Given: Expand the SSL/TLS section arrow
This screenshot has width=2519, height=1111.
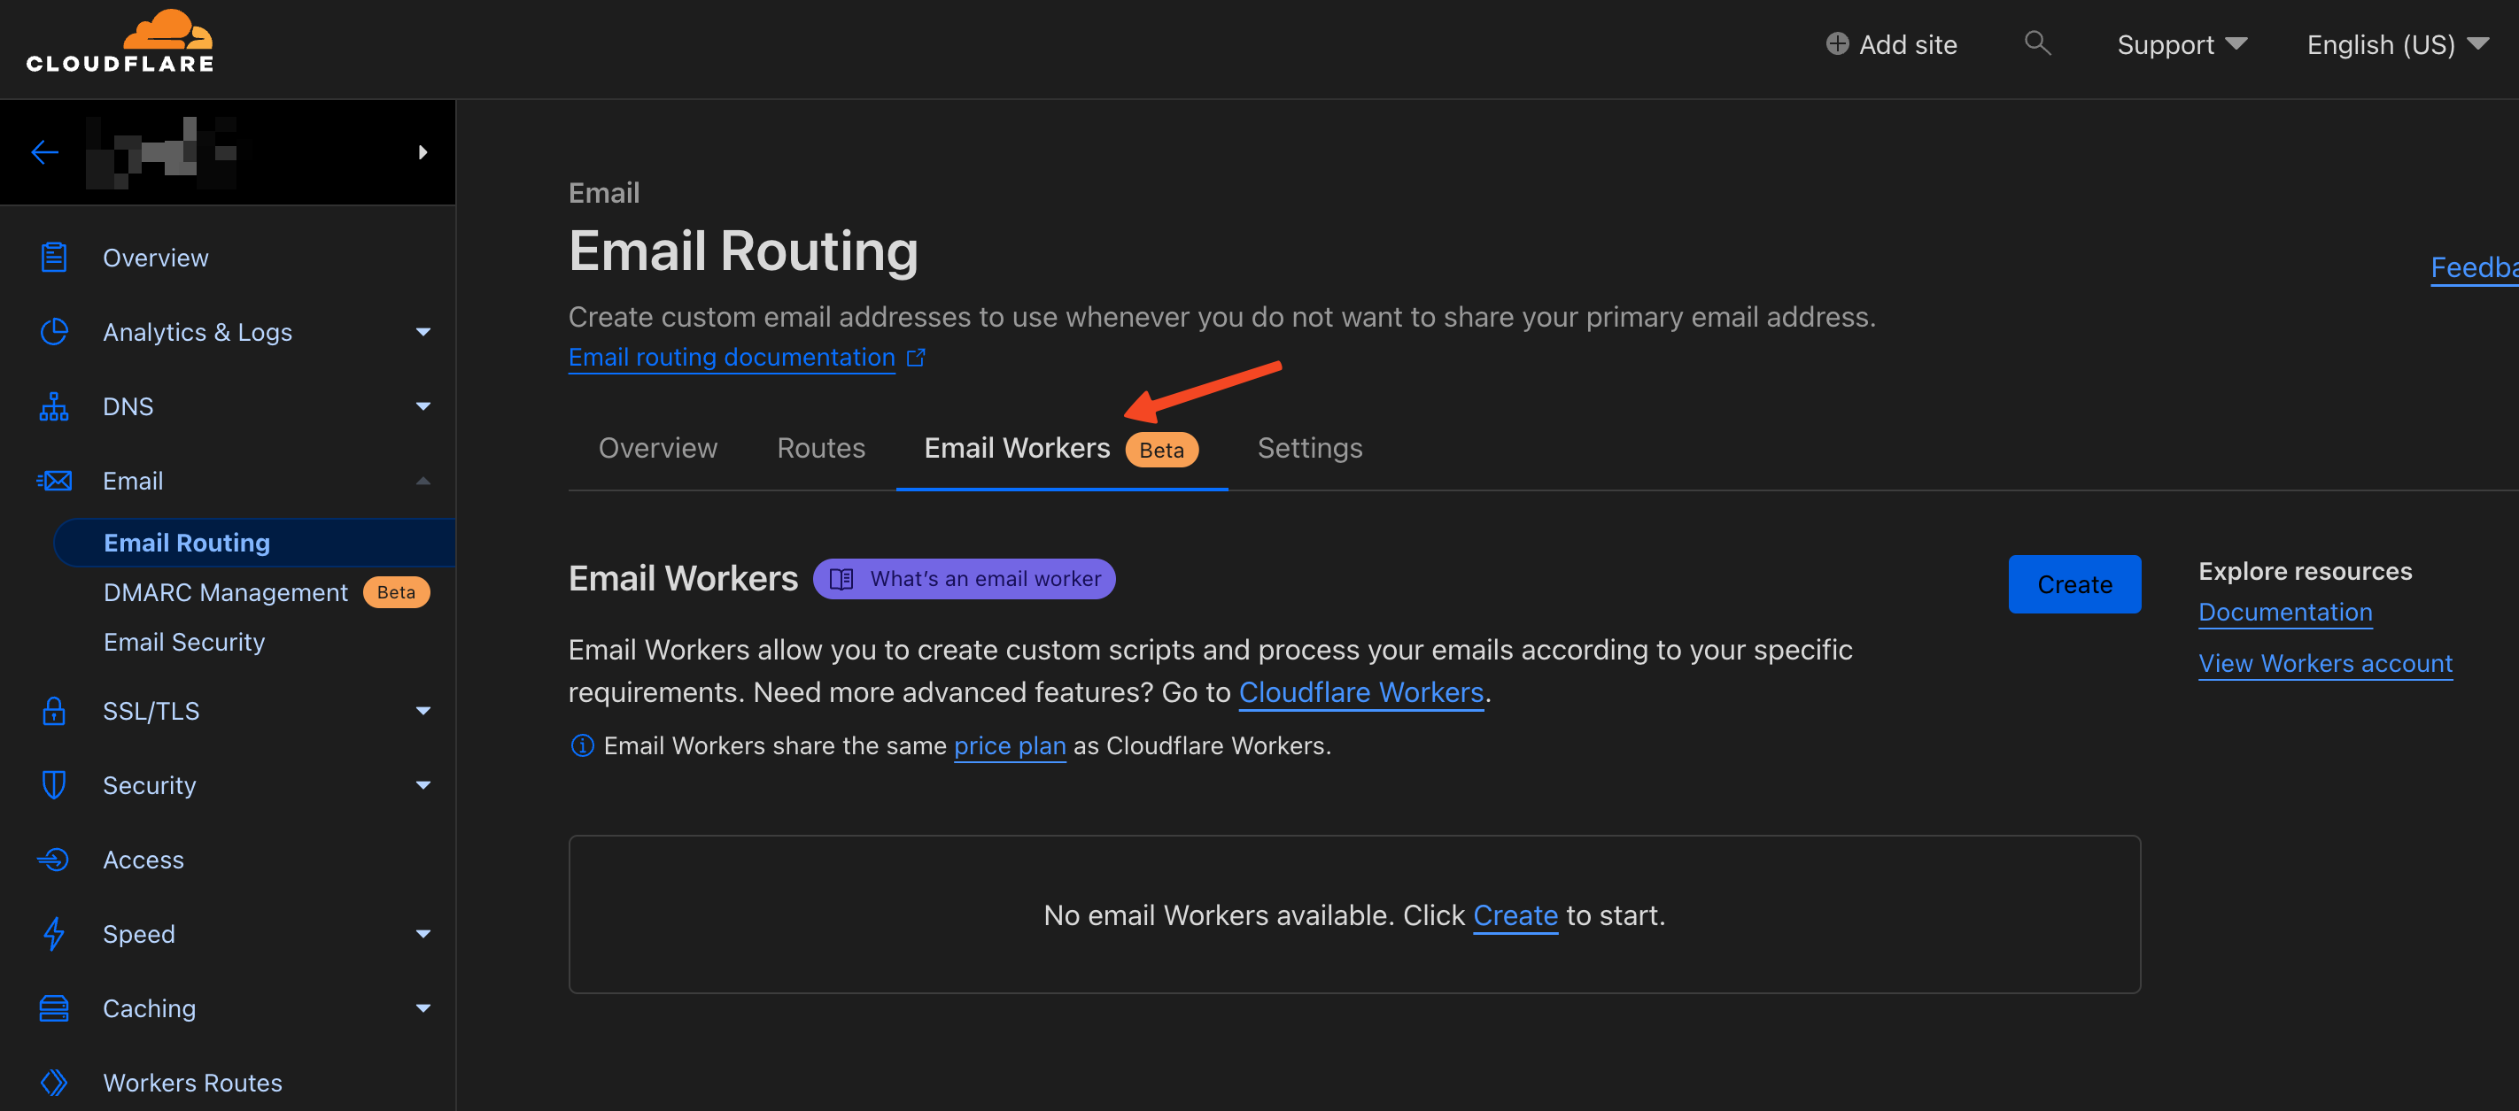Looking at the screenshot, I should tap(423, 712).
